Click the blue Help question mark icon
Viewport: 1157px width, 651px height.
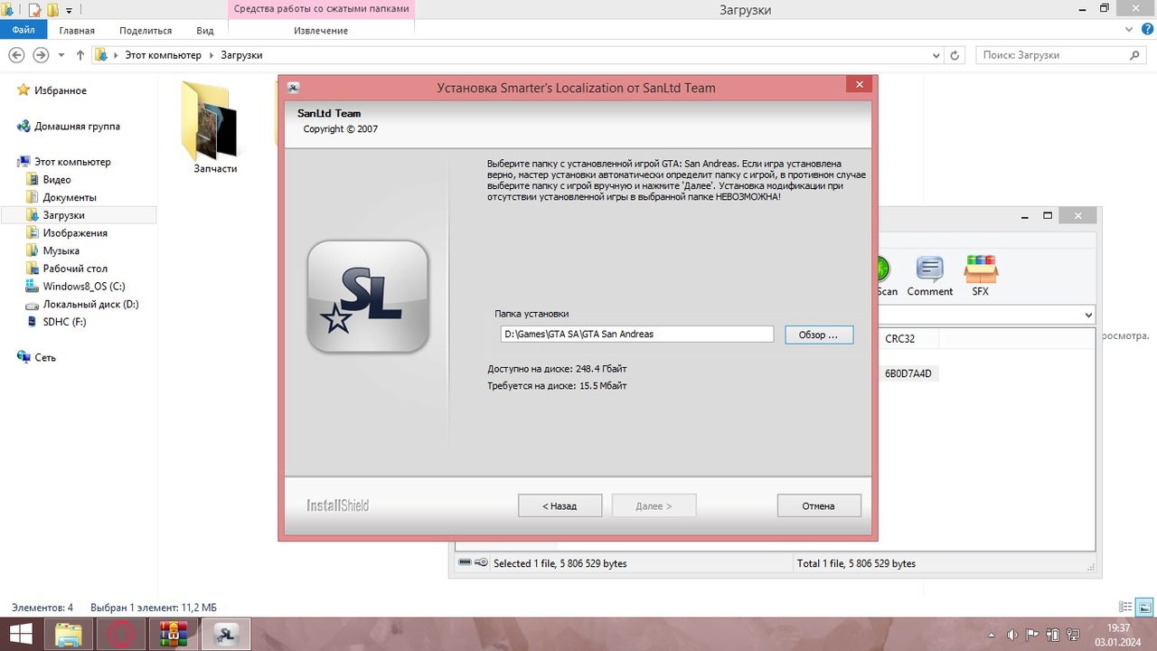[x=1145, y=30]
